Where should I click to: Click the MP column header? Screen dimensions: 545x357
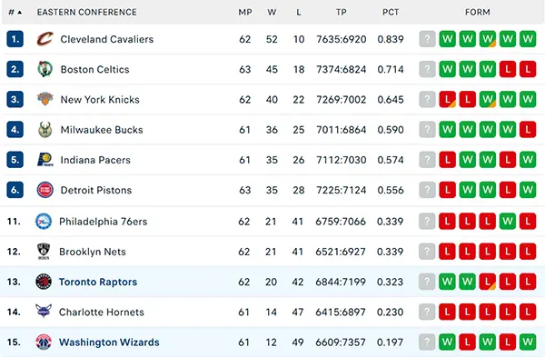[x=245, y=12]
